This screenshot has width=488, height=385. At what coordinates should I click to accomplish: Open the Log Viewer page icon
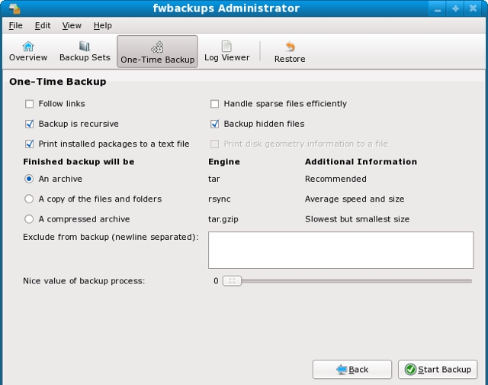(226, 46)
